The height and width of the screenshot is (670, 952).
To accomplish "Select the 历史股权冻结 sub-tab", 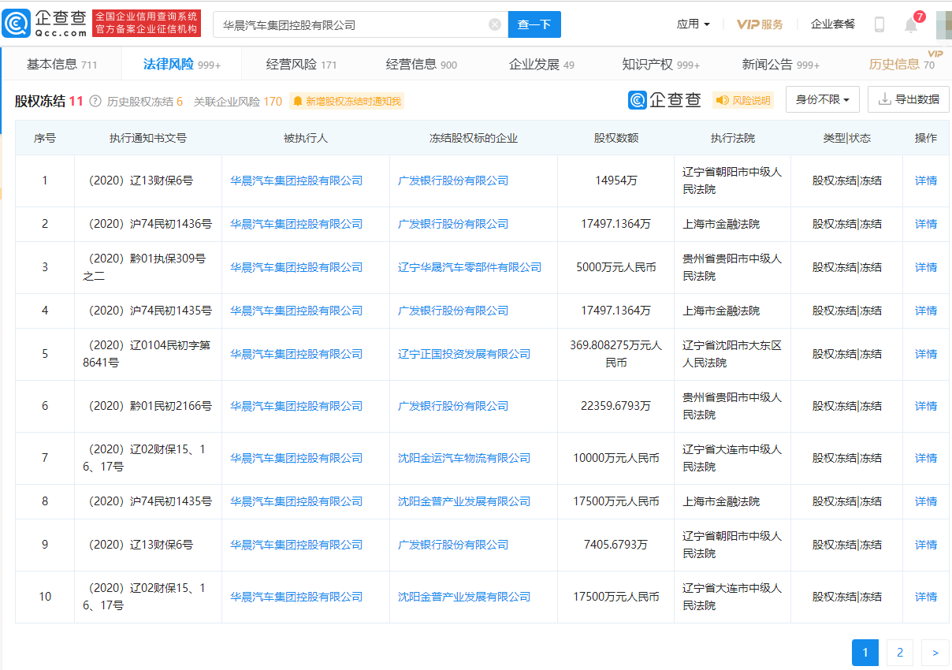I will click(144, 101).
